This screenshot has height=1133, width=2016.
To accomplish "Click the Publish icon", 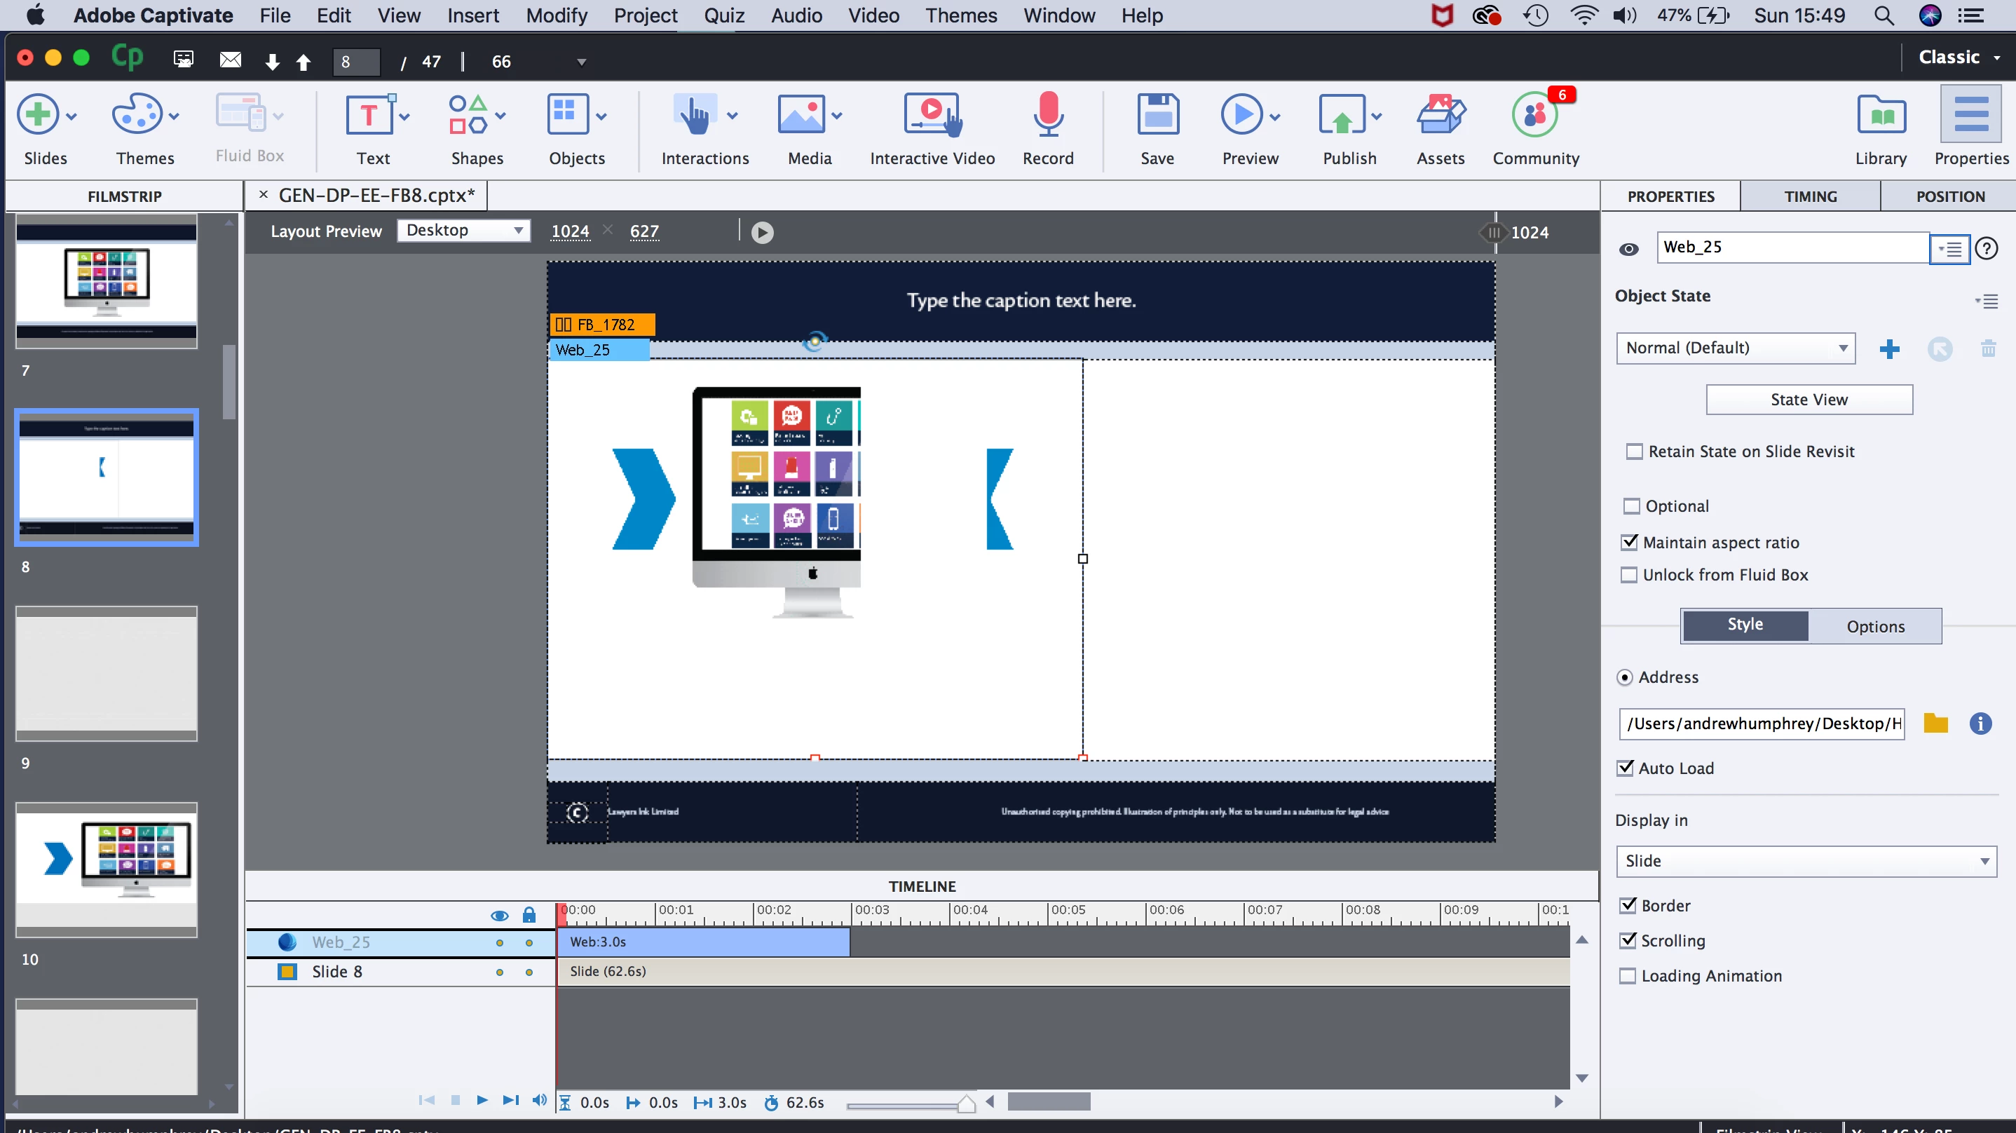I will (1342, 116).
